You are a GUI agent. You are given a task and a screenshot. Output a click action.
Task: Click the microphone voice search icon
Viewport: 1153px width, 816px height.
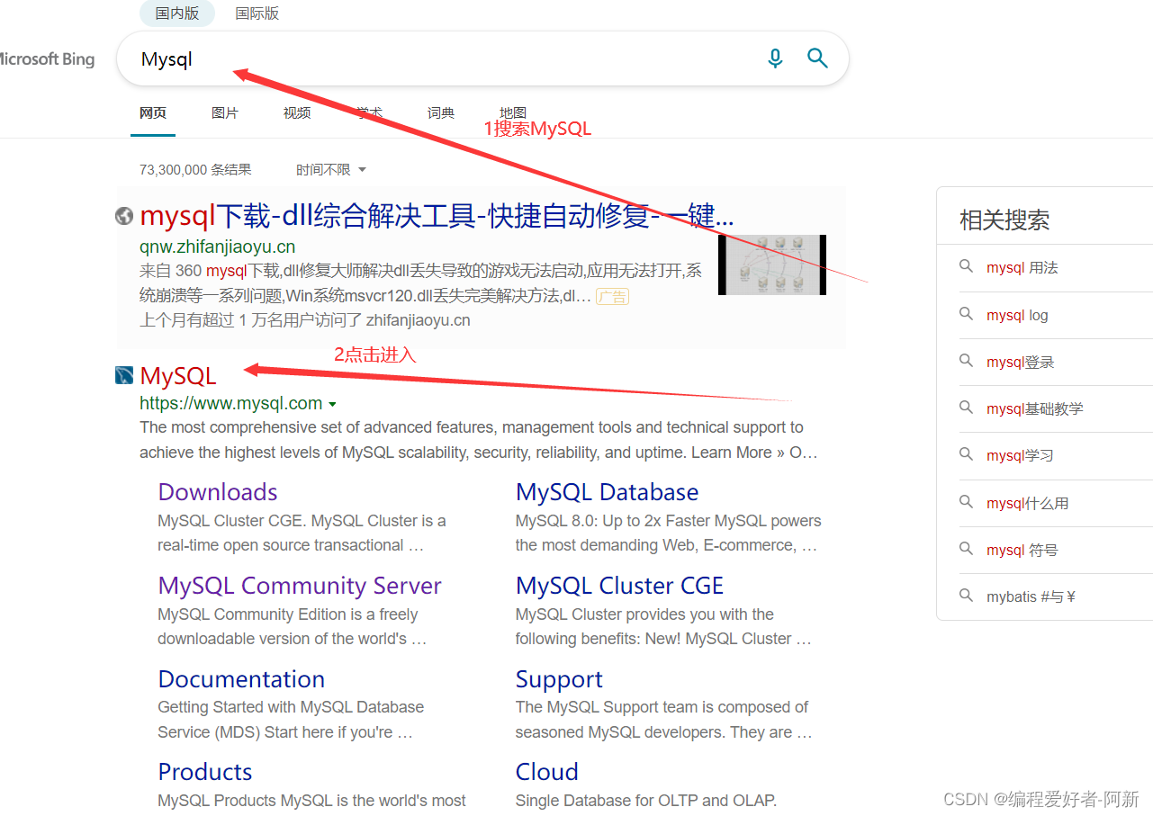(775, 58)
